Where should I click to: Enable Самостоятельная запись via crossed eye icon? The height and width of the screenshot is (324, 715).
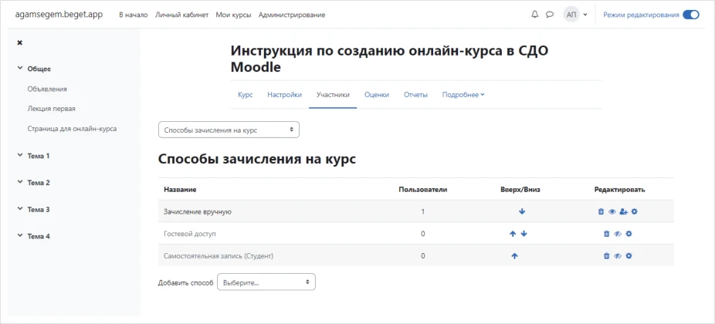click(x=618, y=256)
